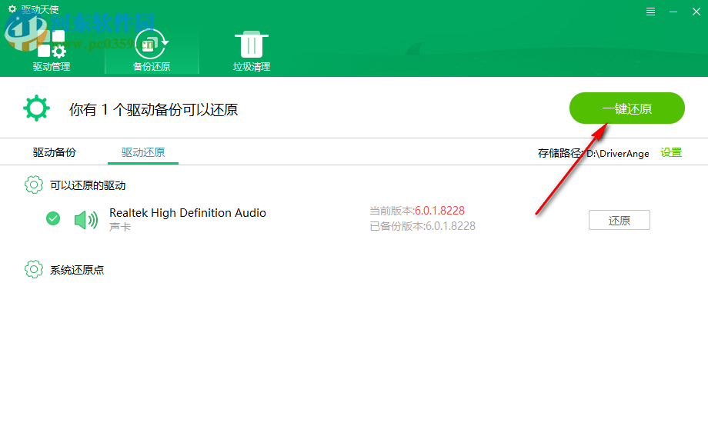708x446 pixels.
Task: Open 设置 storage path settings link
Action: [670, 153]
